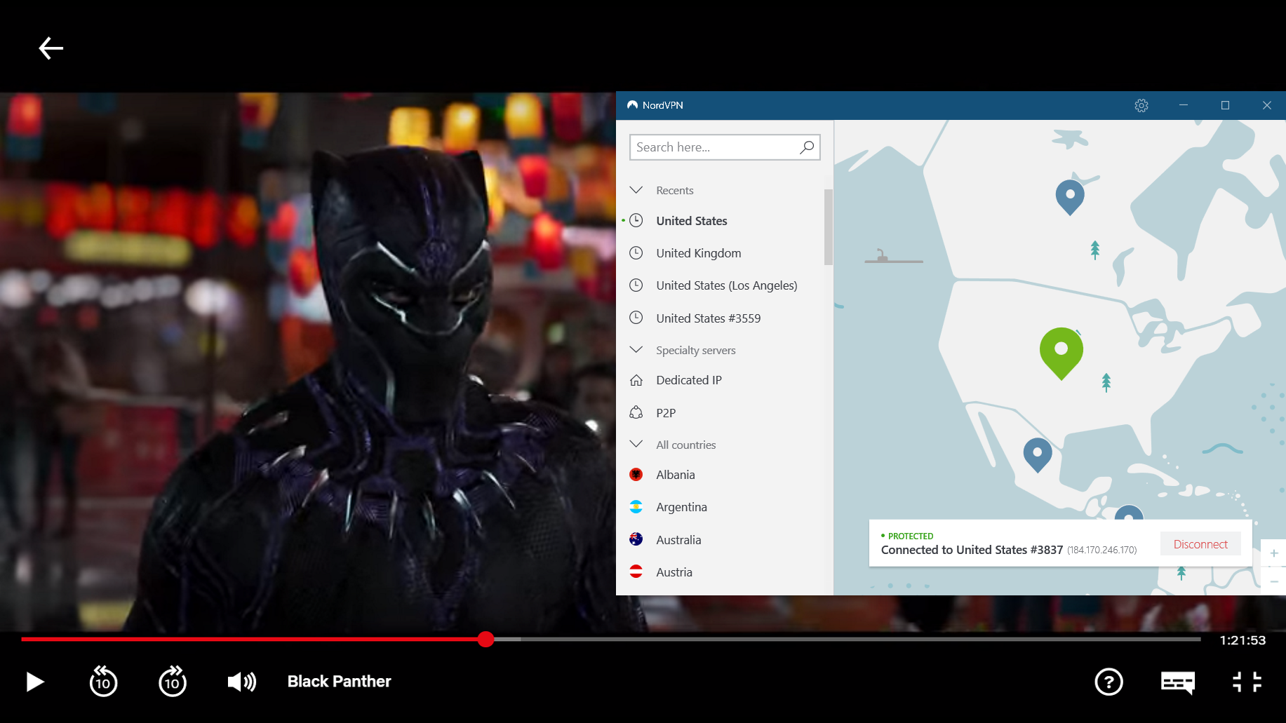Click clock icon next to United States #3559
The image size is (1286, 723).
636,318
